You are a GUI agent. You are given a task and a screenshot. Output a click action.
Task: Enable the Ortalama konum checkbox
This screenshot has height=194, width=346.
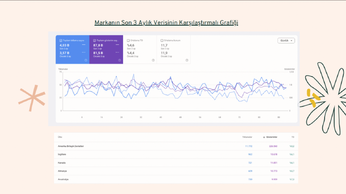click(x=162, y=40)
